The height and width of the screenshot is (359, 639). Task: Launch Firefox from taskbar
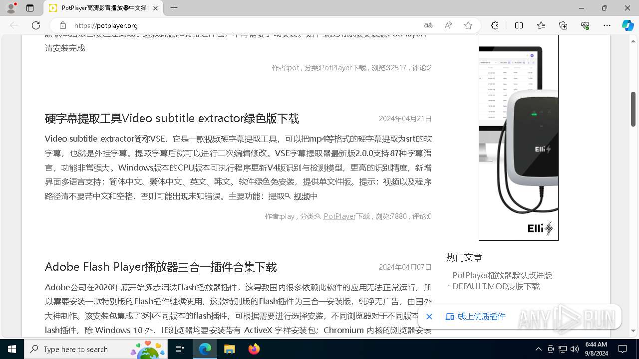point(254,349)
